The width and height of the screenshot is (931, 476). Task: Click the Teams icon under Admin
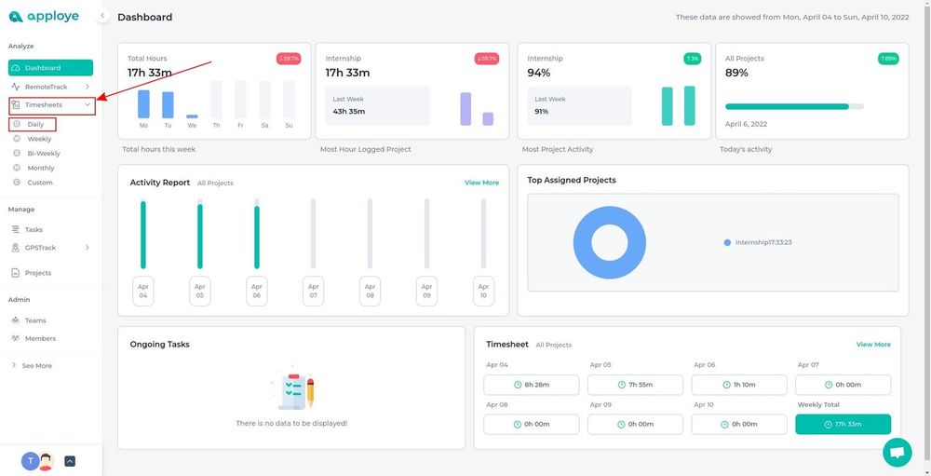pos(15,320)
